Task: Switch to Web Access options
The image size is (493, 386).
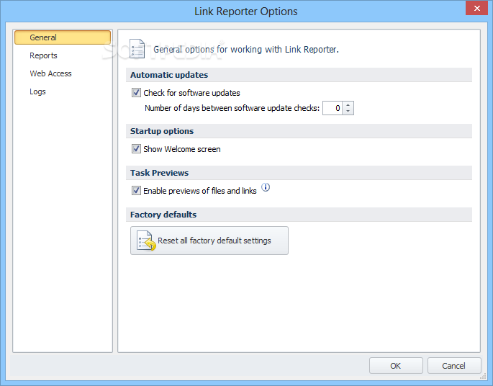Action: click(50, 73)
